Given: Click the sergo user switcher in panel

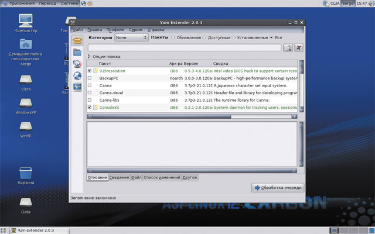Looking at the screenshot, I should pos(347,4).
